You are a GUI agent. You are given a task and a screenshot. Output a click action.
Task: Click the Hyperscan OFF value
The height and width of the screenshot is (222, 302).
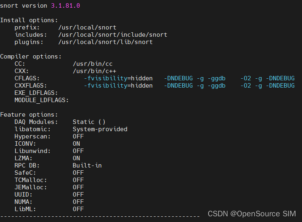(x=78, y=136)
